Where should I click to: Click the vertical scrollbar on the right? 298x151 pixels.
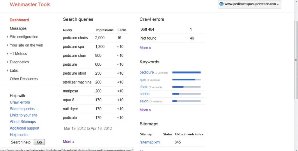pyautogui.click(x=296, y=60)
